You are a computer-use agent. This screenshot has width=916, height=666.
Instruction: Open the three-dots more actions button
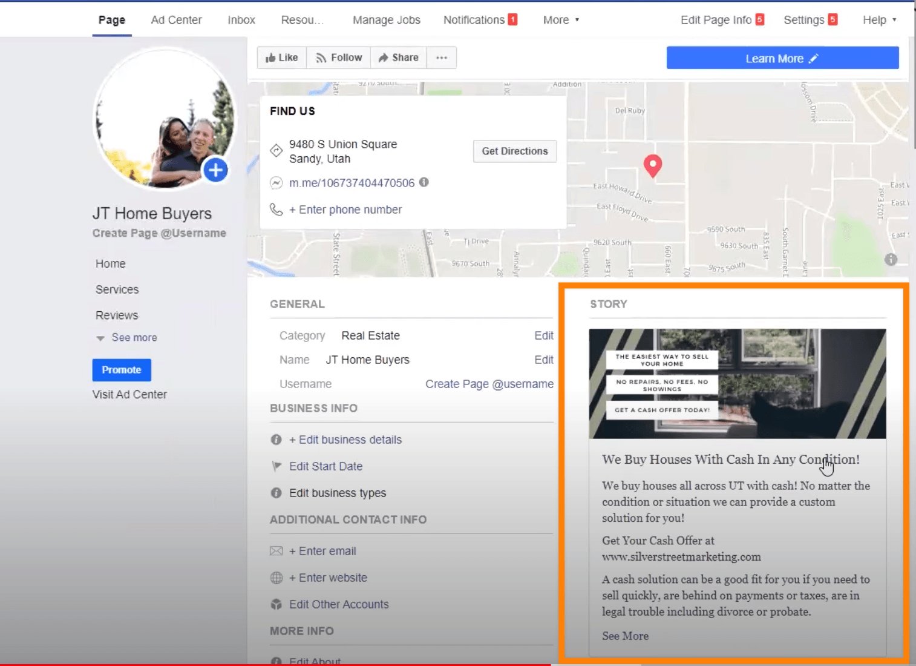[442, 58]
